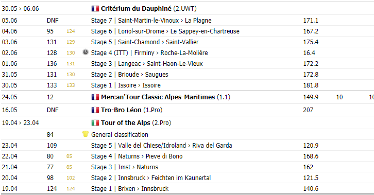Image resolution: width=374 pixels, height=195 pixels.
Task: Open Stage 4 ITT Firminy to Roche-La-Molière
Action: pos(149,53)
